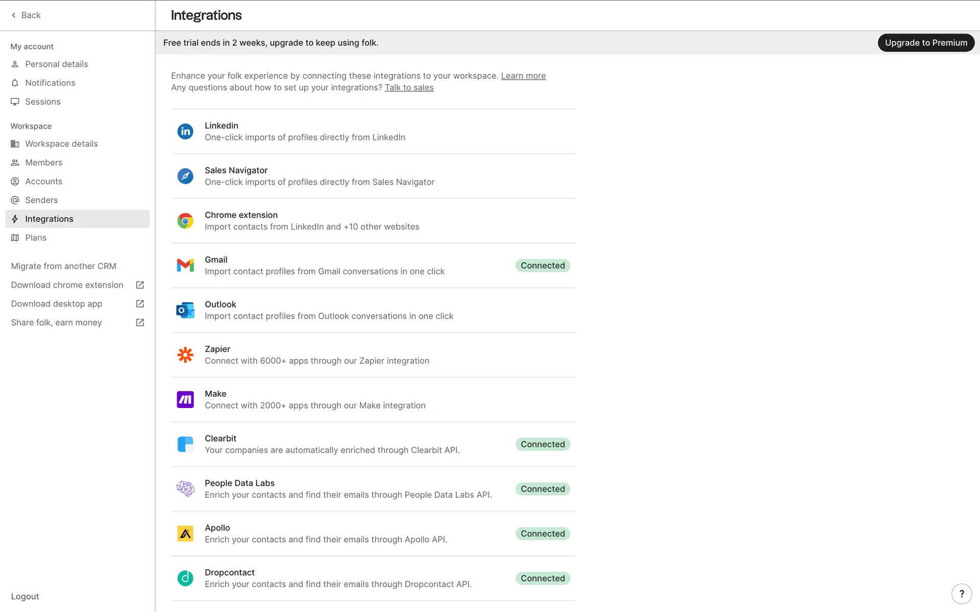Open Members in the Workspace sidebar
The image size is (980, 612).
coord(44,163)
